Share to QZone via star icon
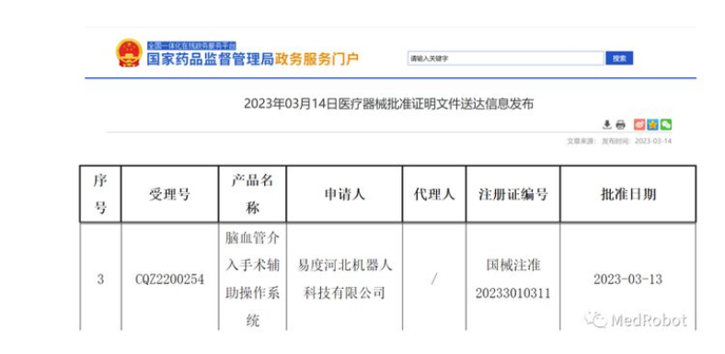Viewport: 725px width, 354px height. click(x=652, y=124)
